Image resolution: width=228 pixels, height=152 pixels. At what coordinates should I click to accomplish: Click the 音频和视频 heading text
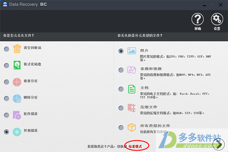click(x=151, y=69)
